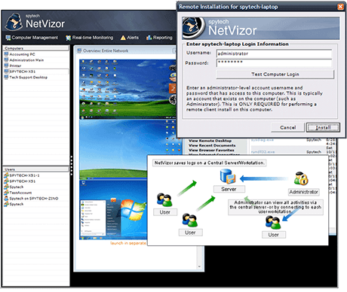Image resolution: width=347 pixels, height=292 pixels.
Task: Click View Remote Desktop
Action: point(210,141)
